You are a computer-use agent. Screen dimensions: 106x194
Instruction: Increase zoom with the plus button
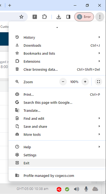(85, 82)
